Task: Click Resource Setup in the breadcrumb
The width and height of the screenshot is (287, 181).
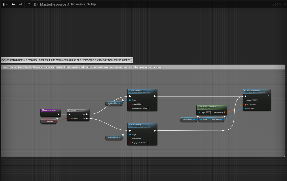Action: pyautogui.click(x=83, y=4)
